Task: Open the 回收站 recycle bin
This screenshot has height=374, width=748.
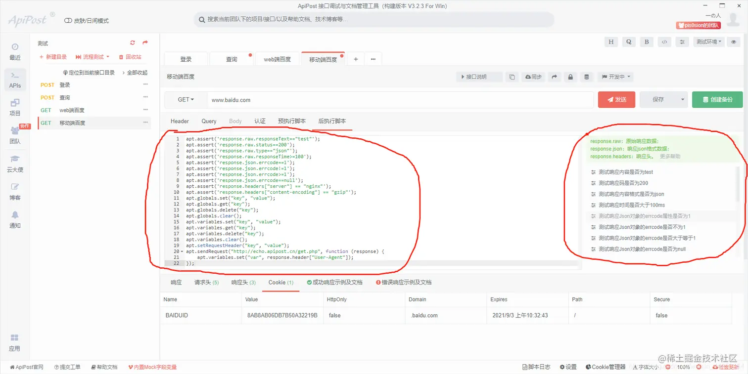Action: pos(130,57)
